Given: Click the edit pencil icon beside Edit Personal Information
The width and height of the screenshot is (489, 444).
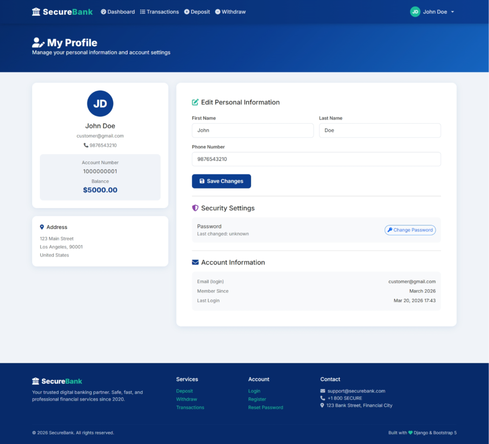Looking at the screenshot, I should [x=195, y=102].
